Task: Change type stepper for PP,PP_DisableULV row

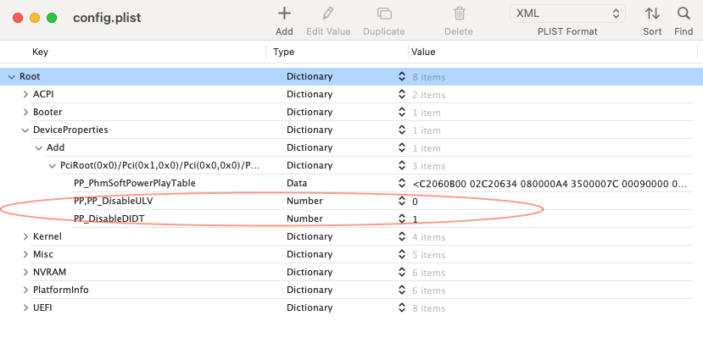Action: 402,201
